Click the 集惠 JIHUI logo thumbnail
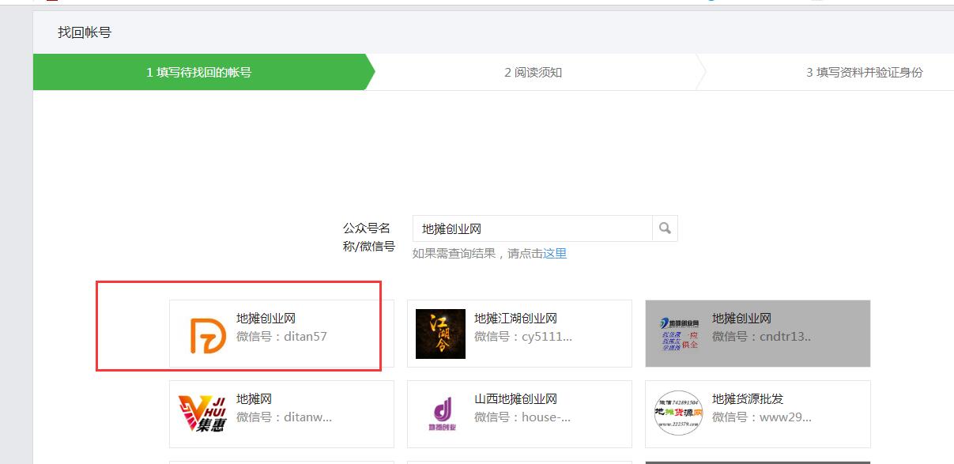Image resolution: width=954 pixels, height=464 pixels. pos(203,414)
